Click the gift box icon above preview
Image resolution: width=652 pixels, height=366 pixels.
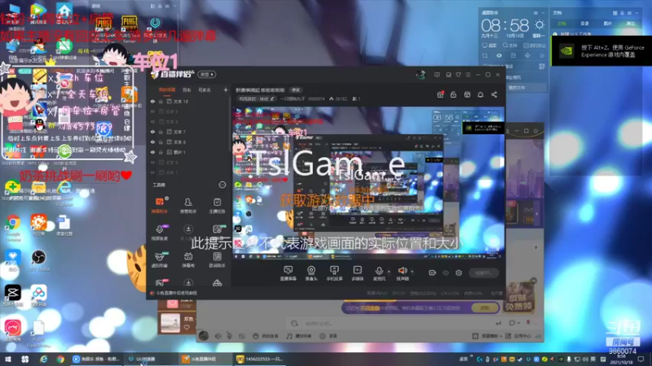[x=440, y=94]
